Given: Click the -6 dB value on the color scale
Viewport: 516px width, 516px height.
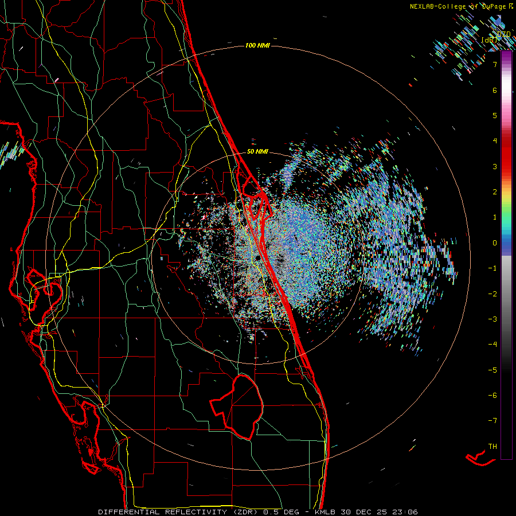Looking at the screenshot, I should pos(492,396).
